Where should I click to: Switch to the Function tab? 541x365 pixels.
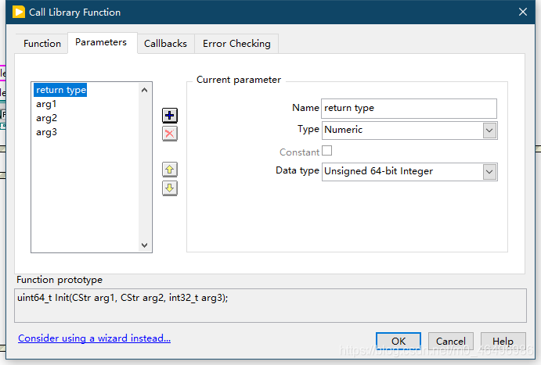42,44
